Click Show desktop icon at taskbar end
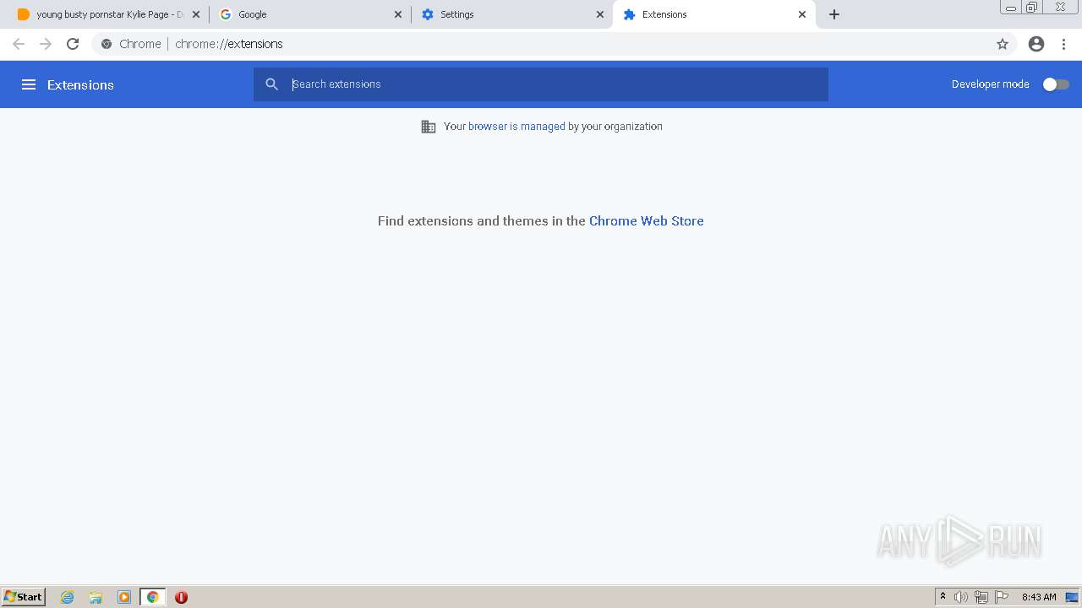1082x608 pixels. coord(1072,597)
